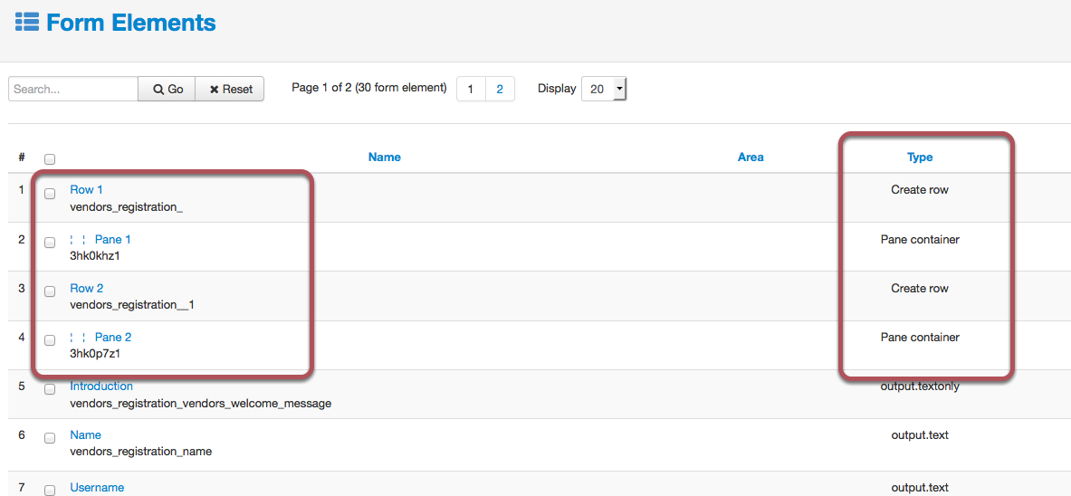Click the Pane container type in row 4

tap(920, 338)
